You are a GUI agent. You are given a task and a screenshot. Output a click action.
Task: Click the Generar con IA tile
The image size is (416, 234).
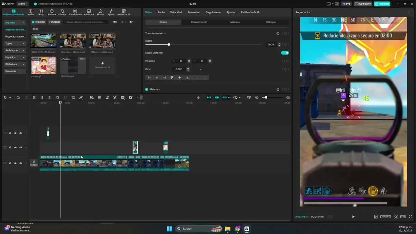(x=102, y=65)
